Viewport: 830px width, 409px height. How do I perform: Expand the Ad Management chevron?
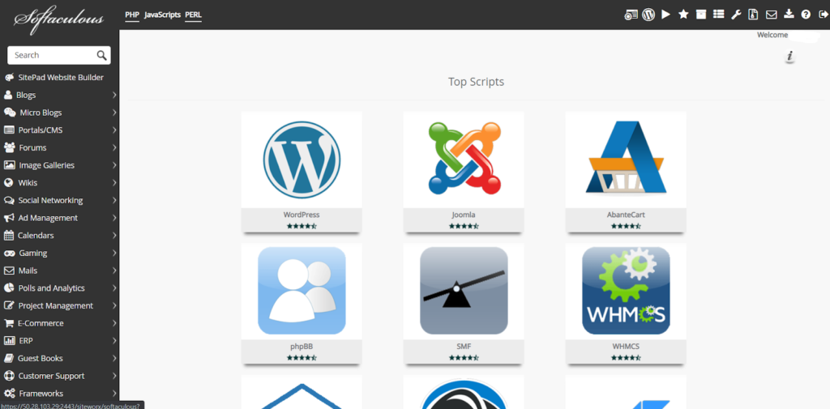114,218
